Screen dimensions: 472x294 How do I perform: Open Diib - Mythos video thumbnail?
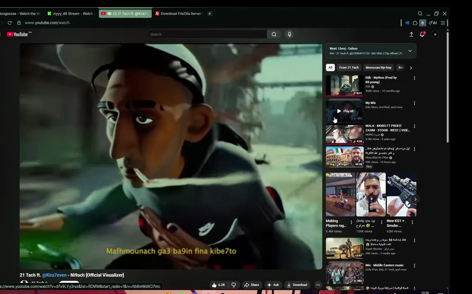345,86
